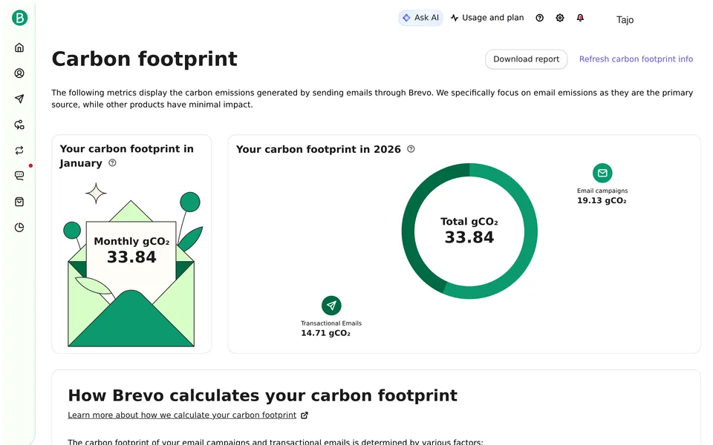713x445 pixels.
Task: Open the Contacts sidebar icon
Action: pos(19,73)
